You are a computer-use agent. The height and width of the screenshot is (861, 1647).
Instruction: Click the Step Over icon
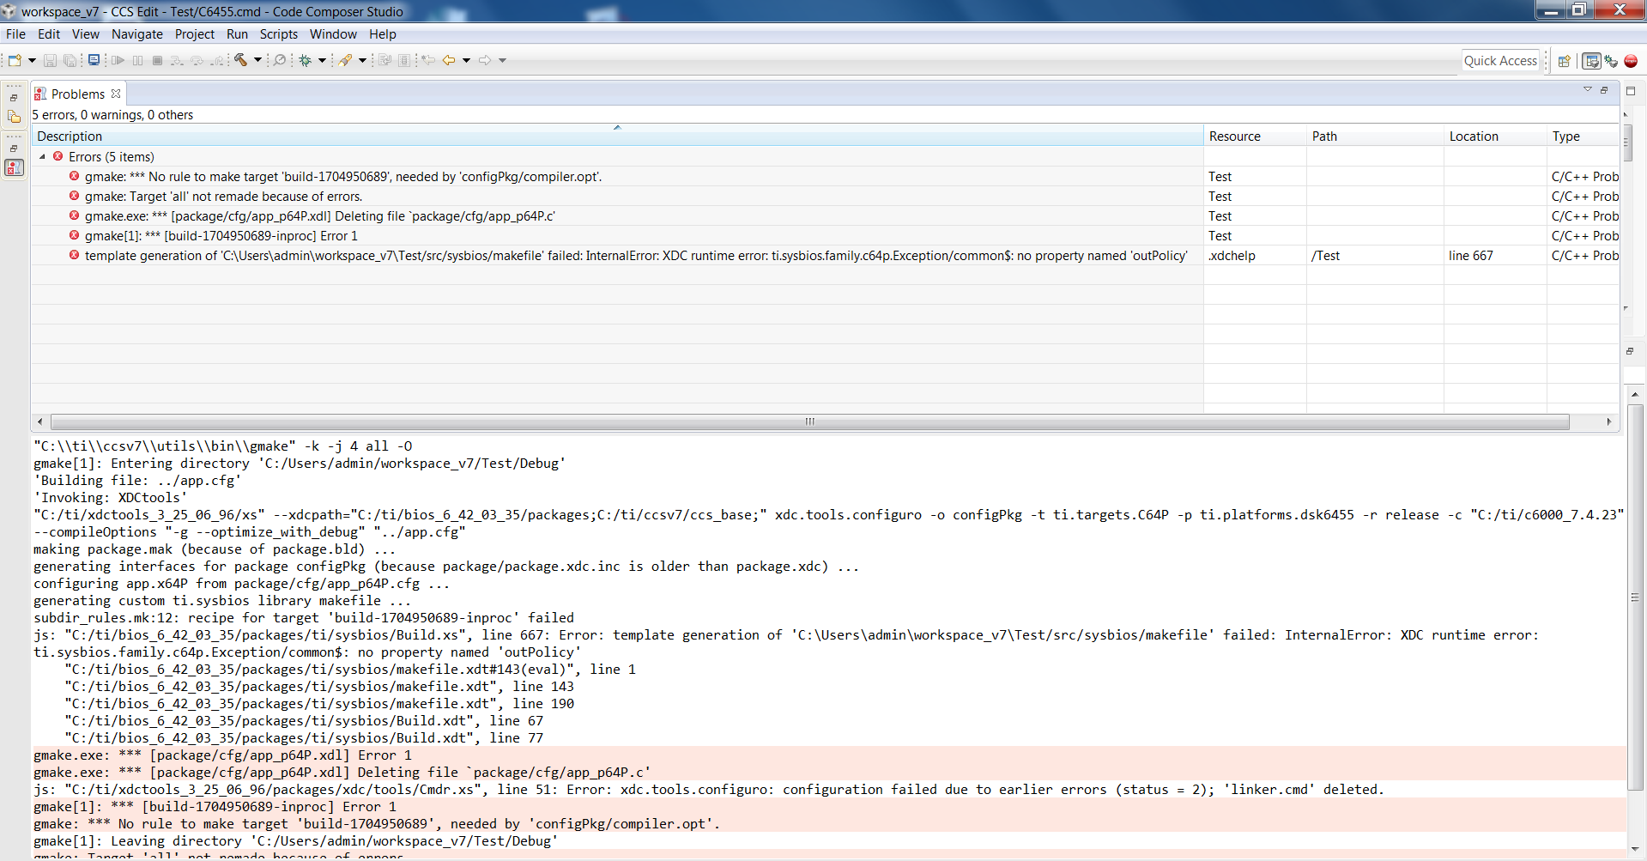[197, 60]
